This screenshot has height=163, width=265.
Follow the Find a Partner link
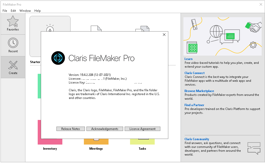click(x=194, y=105)
